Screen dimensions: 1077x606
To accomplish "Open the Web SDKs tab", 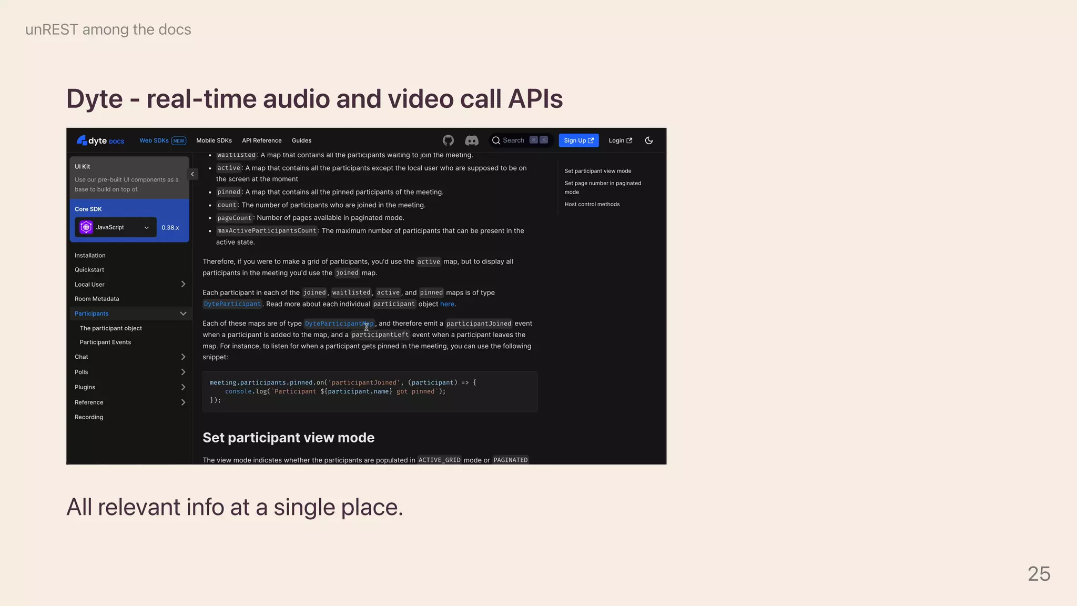I will 154,140.
